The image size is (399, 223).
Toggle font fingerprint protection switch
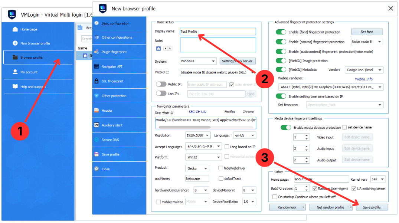(x=281, y=32)
